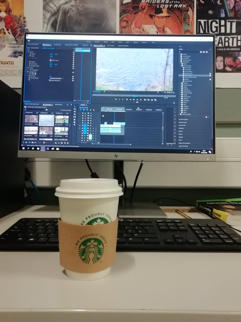Viewport: 241px width, 322px height.
Task: Open Chrome from the taskbar
Action: (x=38, y=149)
